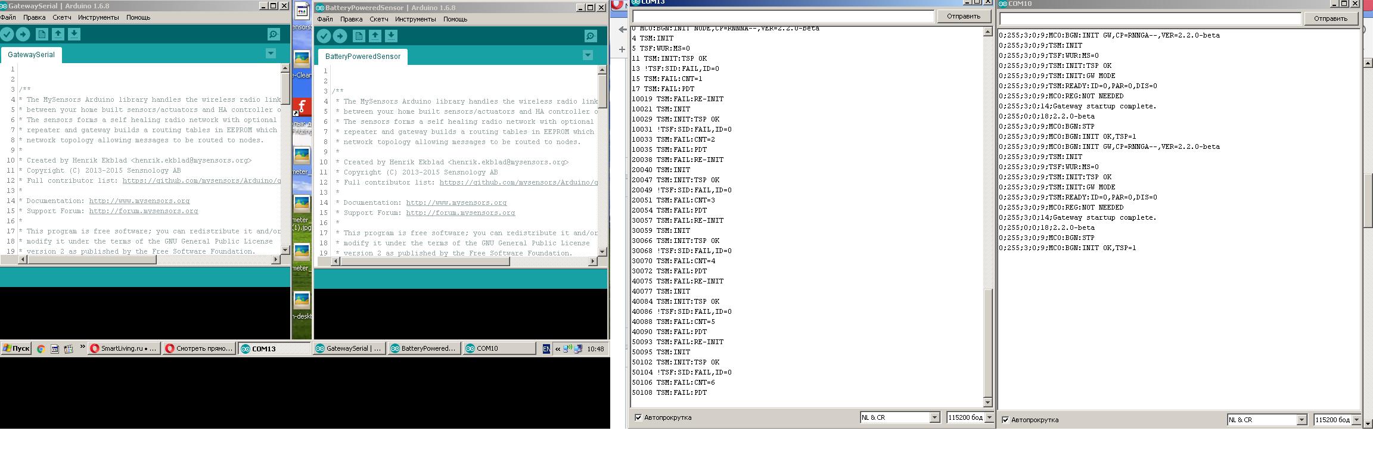Image resolution: width=1373 pixels, height=471 pixels.
Task: Open Скетч menu in BatteryPoweredSensor window
Action: 379,19
